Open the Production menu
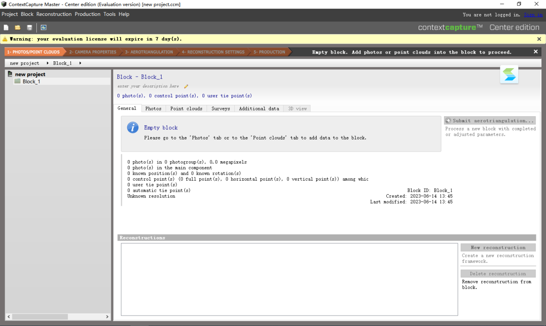This screenshot has width=546, height=326. (87, 14)
